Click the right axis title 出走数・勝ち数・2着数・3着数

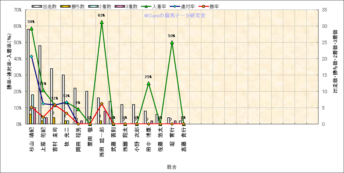point(335,61)
